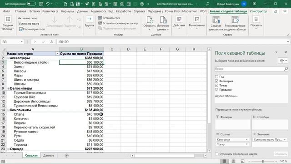Viewport: 291px width, 164px height.
Task: Open Товар field dropdown in Строки area
Action: (246, 144)
